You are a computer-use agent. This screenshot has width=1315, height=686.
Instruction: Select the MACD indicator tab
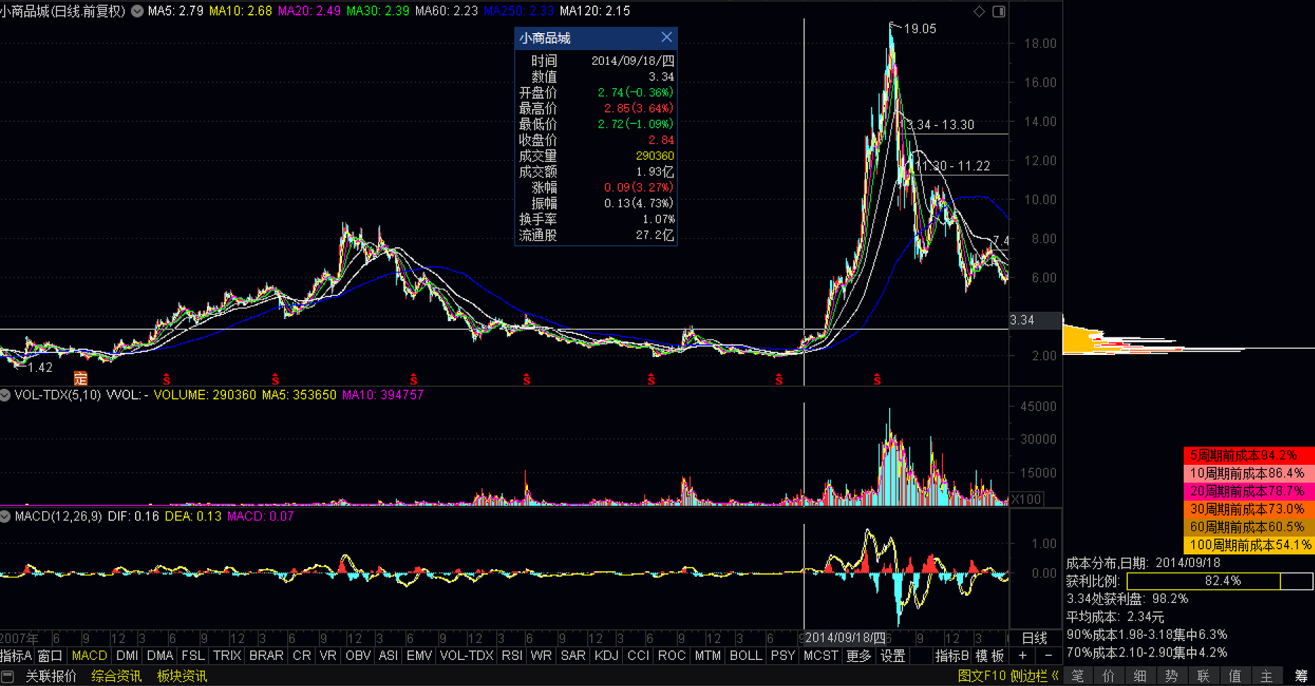(x=89, y=656)
